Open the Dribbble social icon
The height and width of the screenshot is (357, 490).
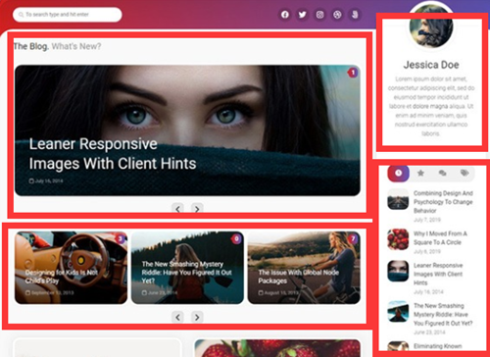coord(337,15)
